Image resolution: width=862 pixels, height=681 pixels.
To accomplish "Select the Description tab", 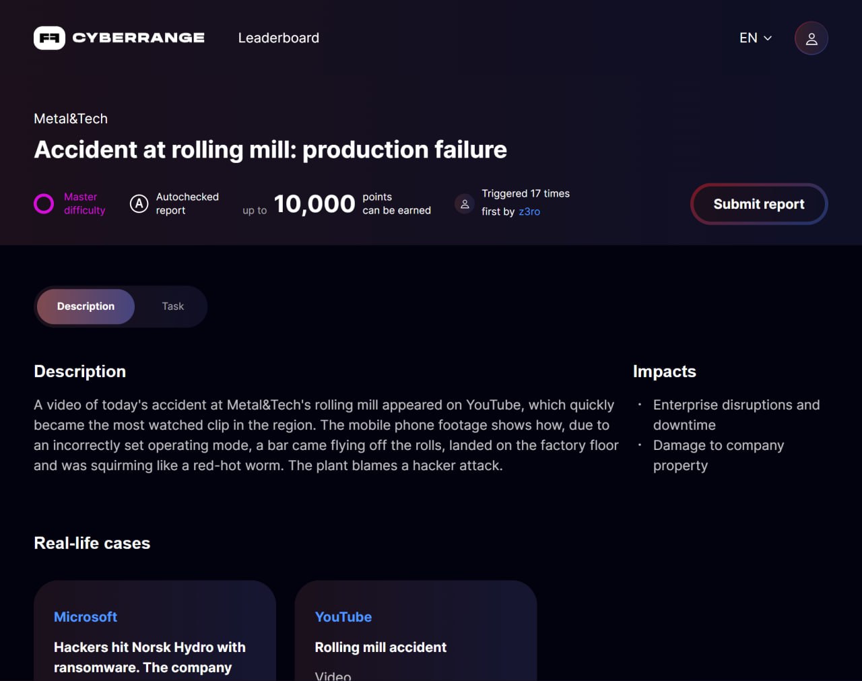I will pyautogui.click(x=86, y=306).
